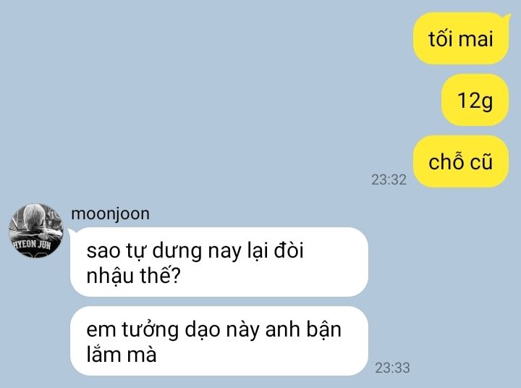Tap the HYEON JUN jersey text on avatar
Viewport: 521px width, 388px height.
33,245
